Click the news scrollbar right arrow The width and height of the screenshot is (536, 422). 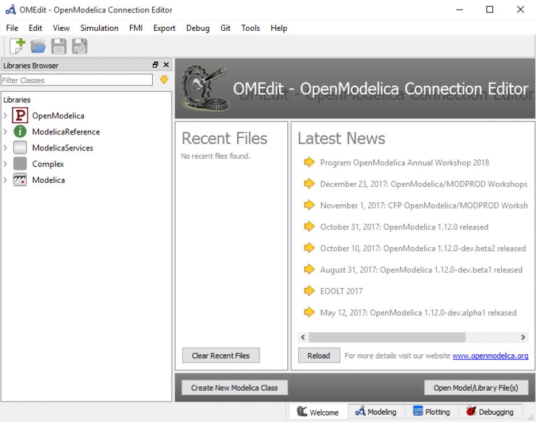point(523,337)
